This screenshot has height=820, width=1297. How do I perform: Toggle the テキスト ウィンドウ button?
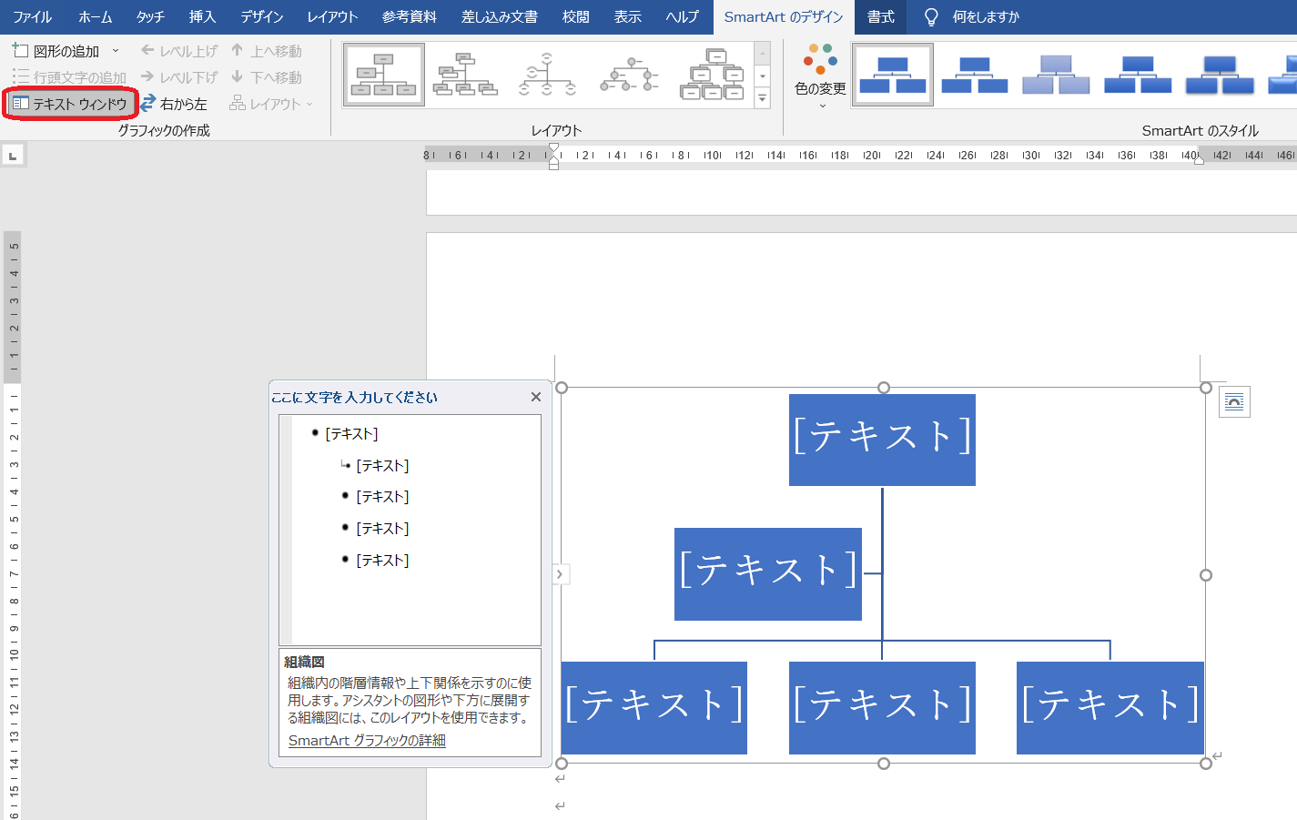point(71,104)
